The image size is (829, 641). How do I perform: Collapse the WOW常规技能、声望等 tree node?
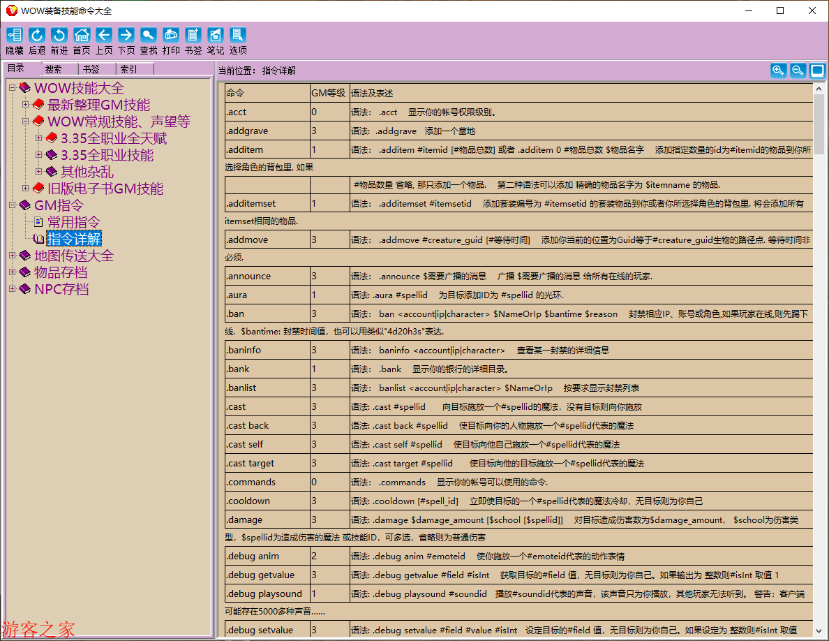click(26, 121)
